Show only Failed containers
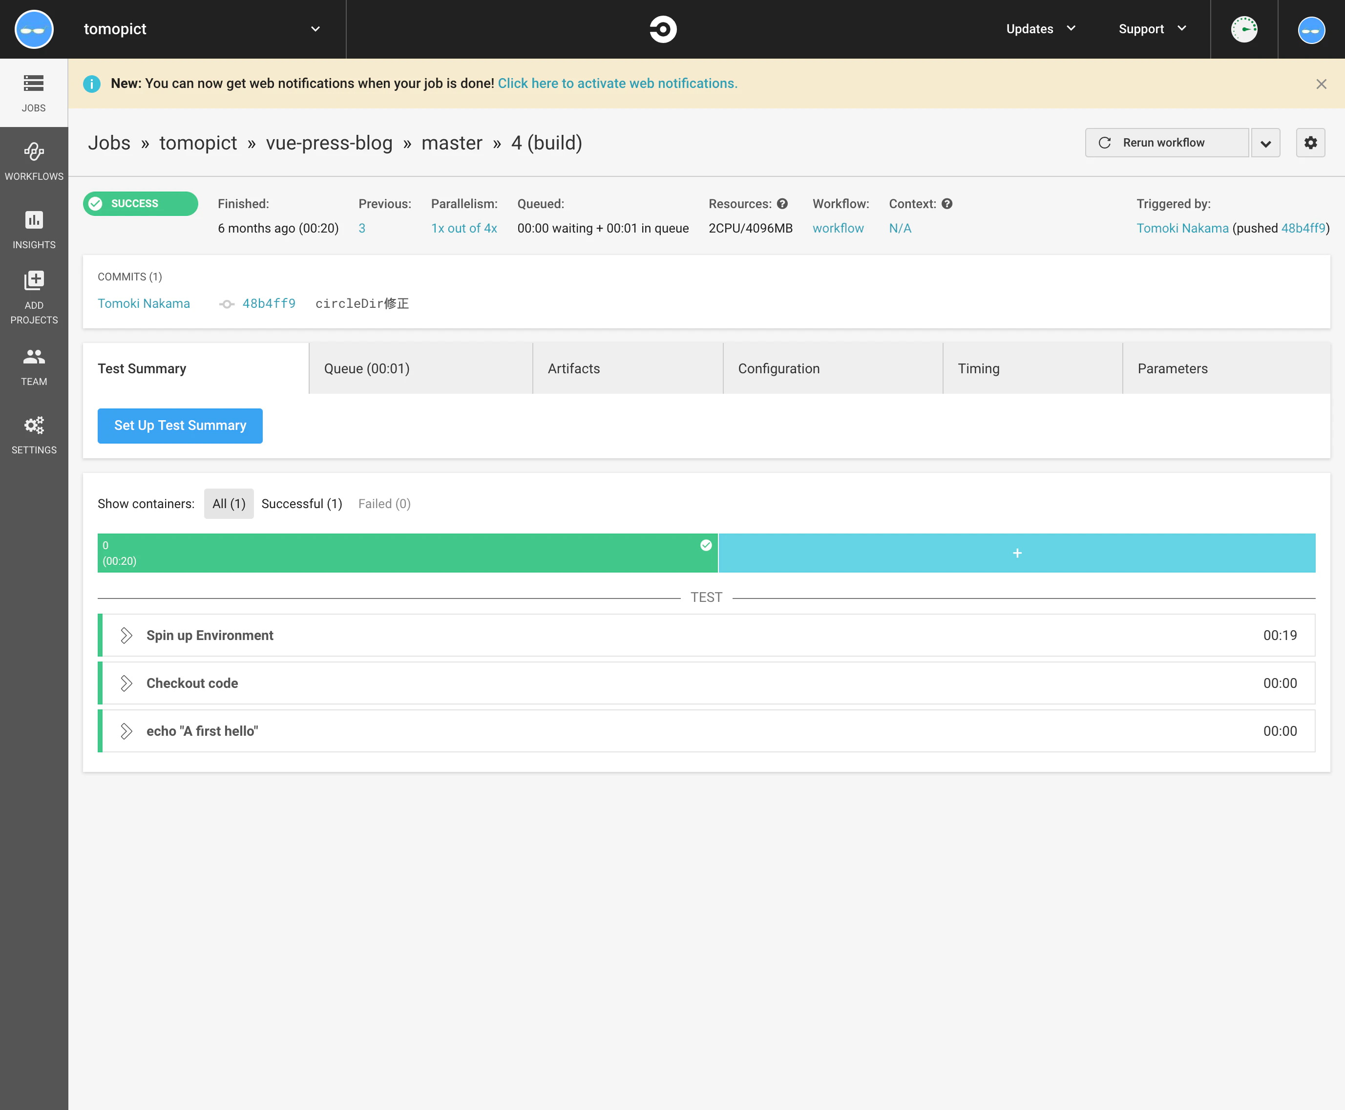 tap(383, 503)
